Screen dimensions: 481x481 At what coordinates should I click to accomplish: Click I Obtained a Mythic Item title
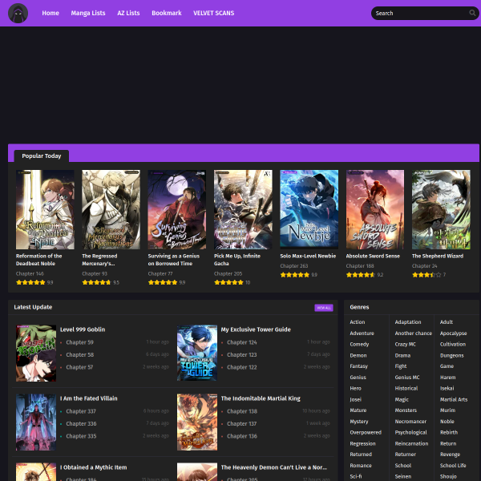(x=93, y=467)
